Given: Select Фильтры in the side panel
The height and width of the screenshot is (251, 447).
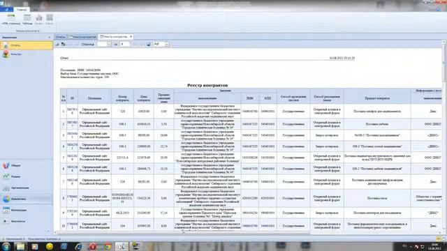Looking at the screenshot, I should [27, 54].
